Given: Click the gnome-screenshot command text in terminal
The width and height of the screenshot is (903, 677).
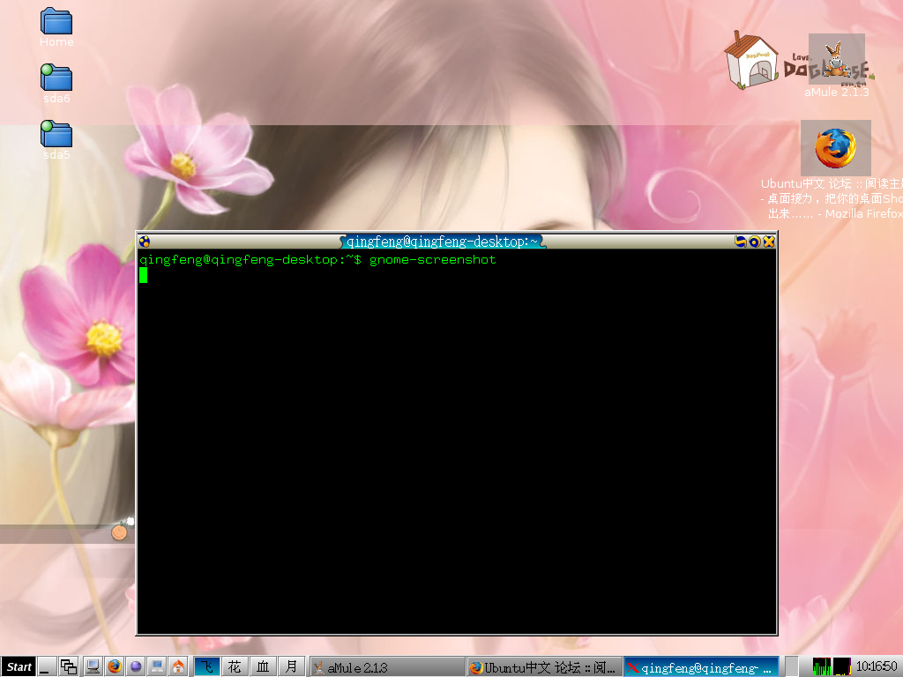Looking at the screenshot, I should [x=432, y=260].
